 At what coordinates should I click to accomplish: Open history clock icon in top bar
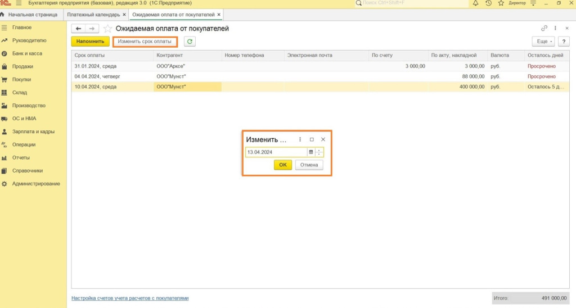pos(488,3)
